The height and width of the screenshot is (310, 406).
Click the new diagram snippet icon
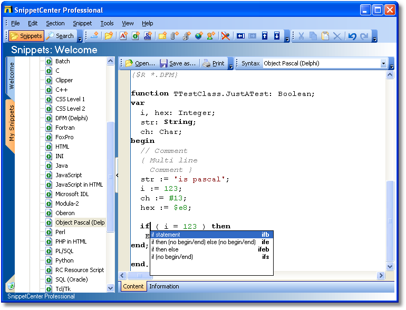(x=148, y=36)
